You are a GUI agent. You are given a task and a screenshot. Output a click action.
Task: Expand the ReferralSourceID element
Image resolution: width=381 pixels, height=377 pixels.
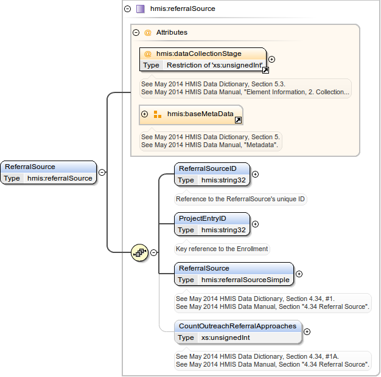tap(255, 174)
